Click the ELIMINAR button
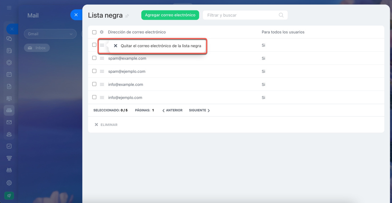Image resolution: width=392 pixels, height=203 pixels. click(106, 125)
